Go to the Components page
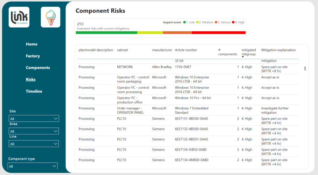The height and width of the screenshot is (175, 318). [x=38, y=68]
